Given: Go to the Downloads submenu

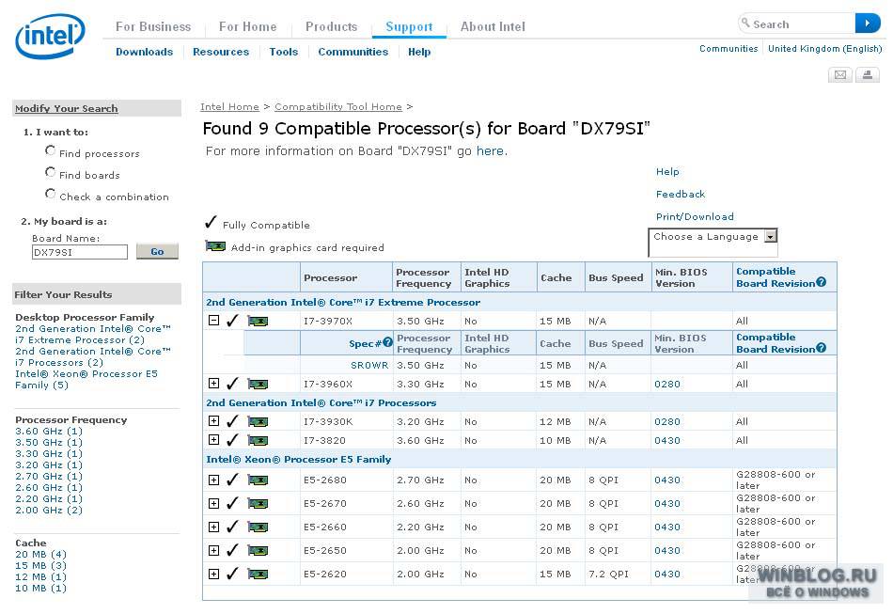Looking at the screenshot, I should [x=144, y=52].
